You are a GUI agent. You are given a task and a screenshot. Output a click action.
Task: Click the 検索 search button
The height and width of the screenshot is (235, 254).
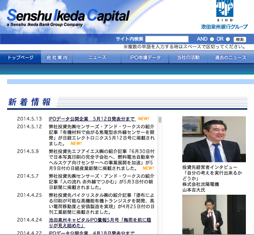pos(240,39)
